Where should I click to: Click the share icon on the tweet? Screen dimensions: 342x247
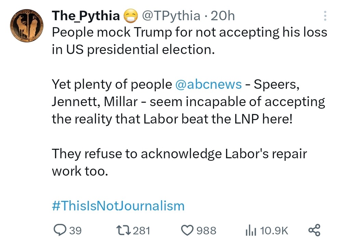pyautogui.click(x=314, y=230)
